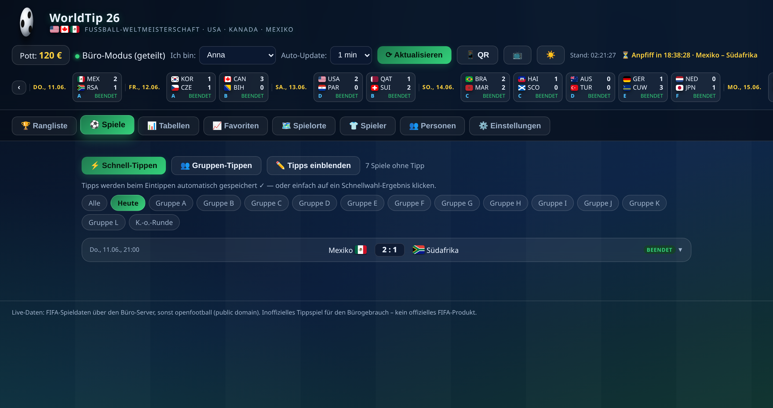Click the WorldTip 26 title
This screenshot has height=408, width=773.
point(84,18)
